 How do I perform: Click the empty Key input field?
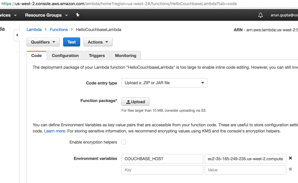point(162,170)
